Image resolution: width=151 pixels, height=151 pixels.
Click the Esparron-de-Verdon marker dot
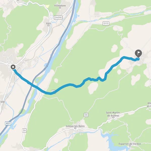(130, 146)
